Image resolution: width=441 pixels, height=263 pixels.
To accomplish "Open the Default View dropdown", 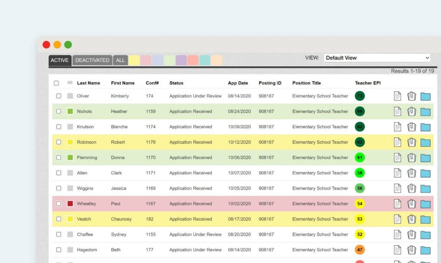I will pos(376,58).
